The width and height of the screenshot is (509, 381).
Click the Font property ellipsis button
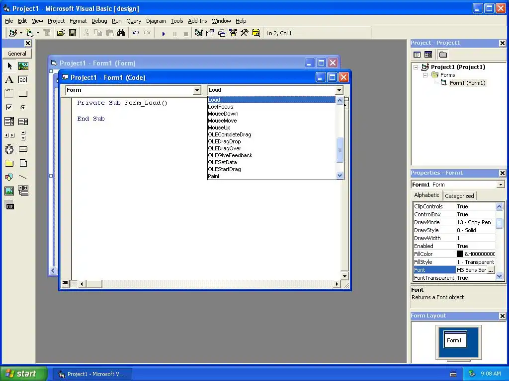pyautogui.click(x=491, y=270)
